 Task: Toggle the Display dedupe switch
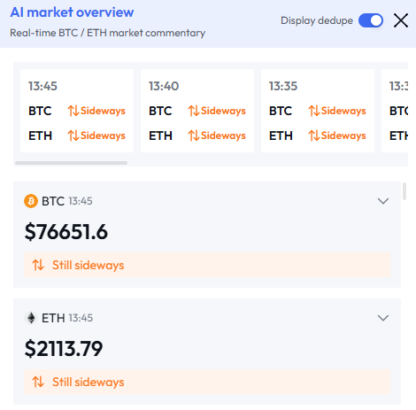(371, 20)
